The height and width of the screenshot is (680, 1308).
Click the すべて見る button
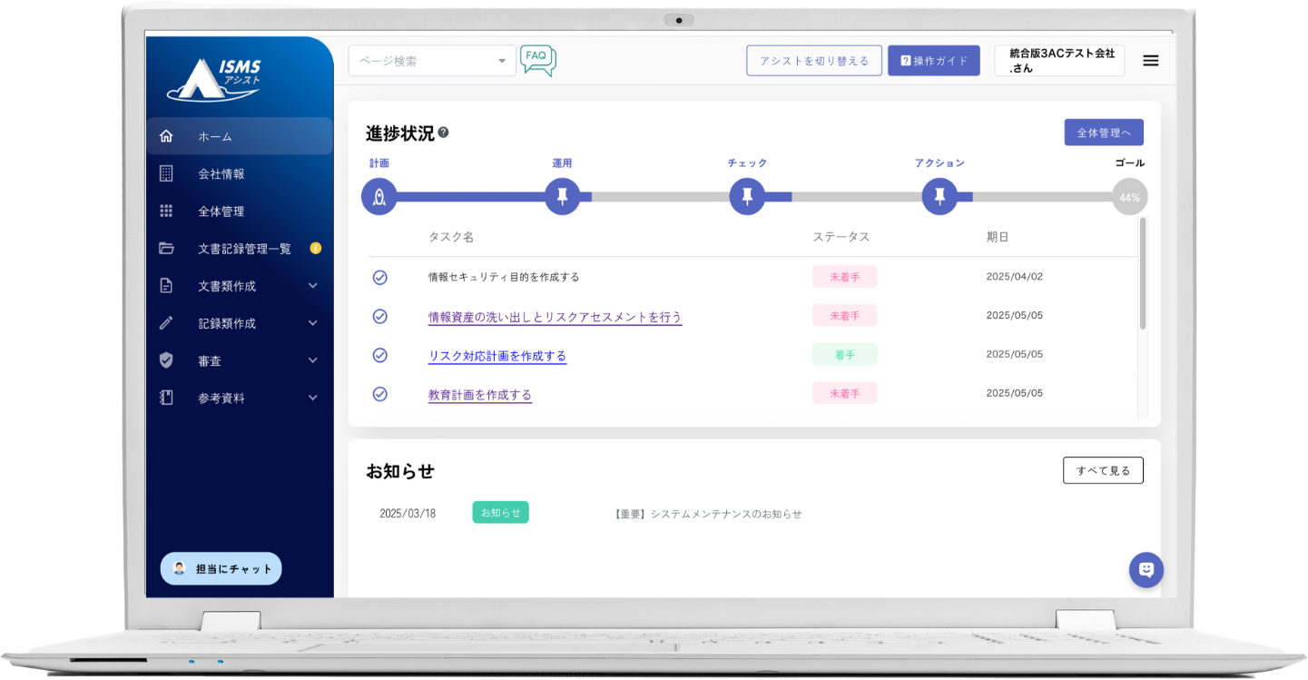pyautogui.click(x=1103, y=470)
